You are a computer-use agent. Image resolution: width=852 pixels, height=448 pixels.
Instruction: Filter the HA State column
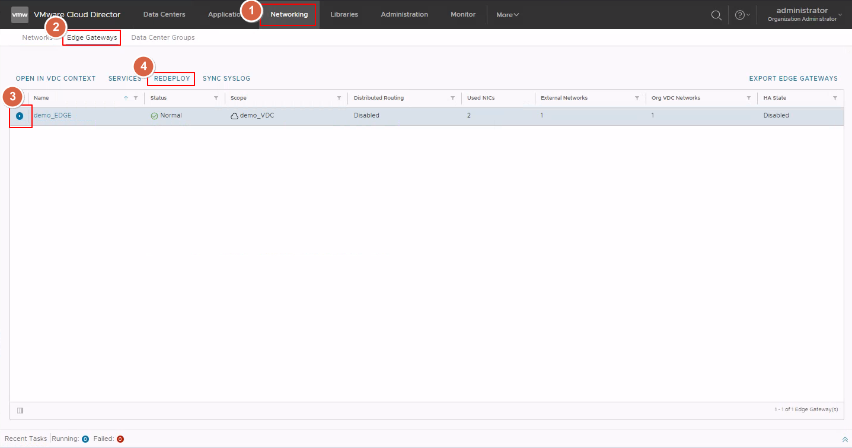coord(835,98)
